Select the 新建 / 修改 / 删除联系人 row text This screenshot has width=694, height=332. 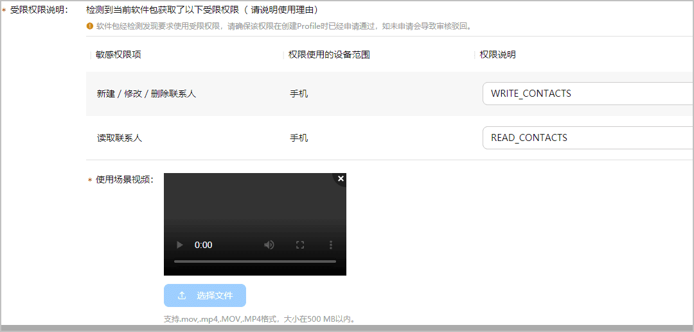[x=147, y=94]
